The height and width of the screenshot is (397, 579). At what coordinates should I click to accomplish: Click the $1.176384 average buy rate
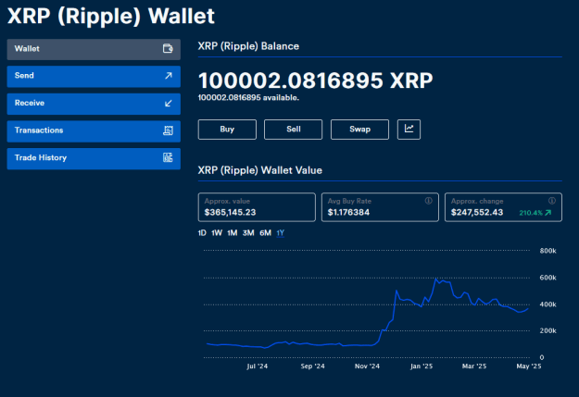coord(348,213)
